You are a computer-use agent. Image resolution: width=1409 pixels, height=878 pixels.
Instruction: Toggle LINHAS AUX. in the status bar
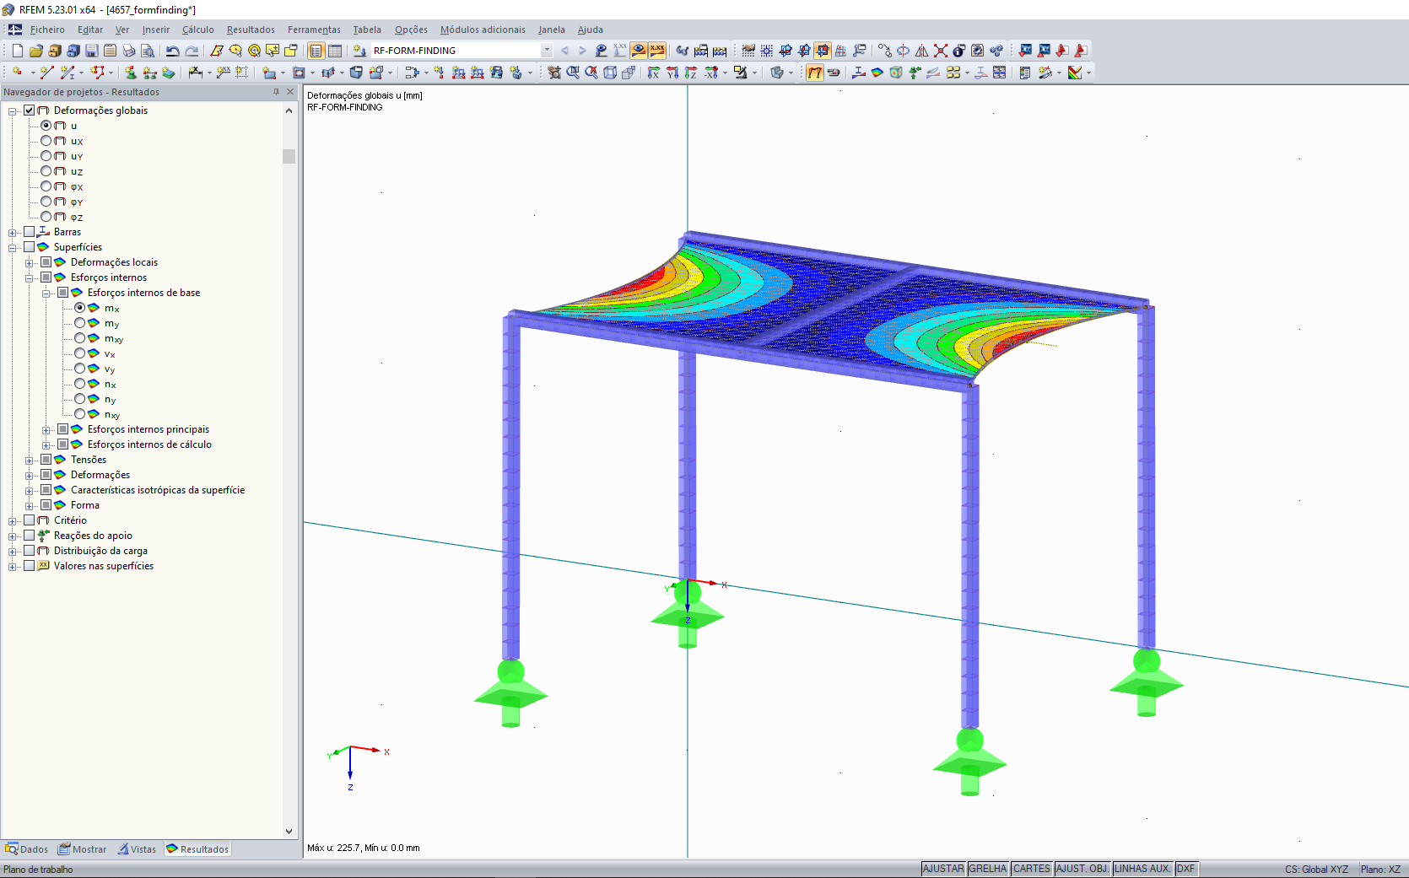click(1142, 869)
